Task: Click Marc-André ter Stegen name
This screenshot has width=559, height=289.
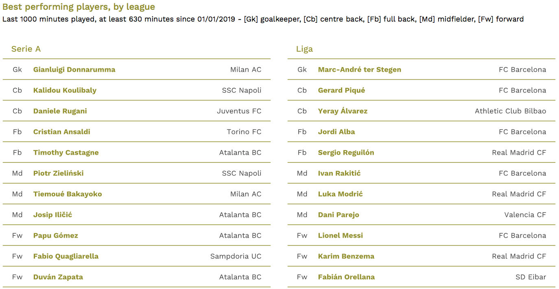Action: tap(360, 70)
